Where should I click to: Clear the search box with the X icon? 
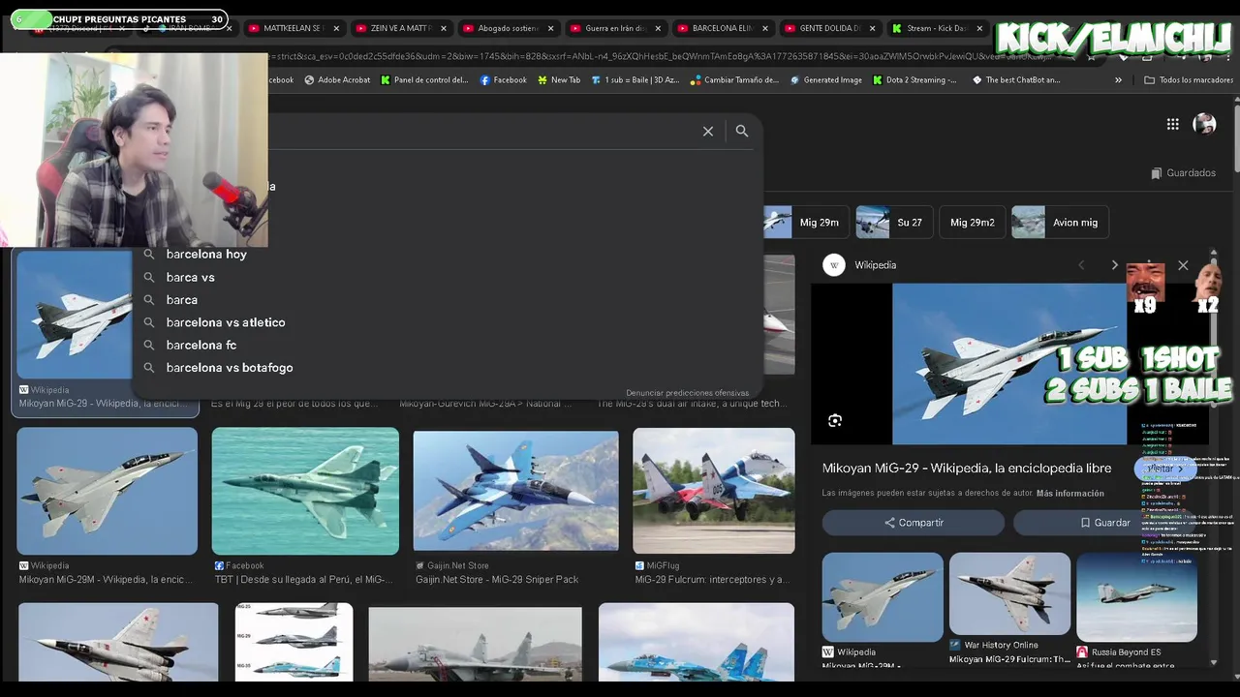(708, 131)
